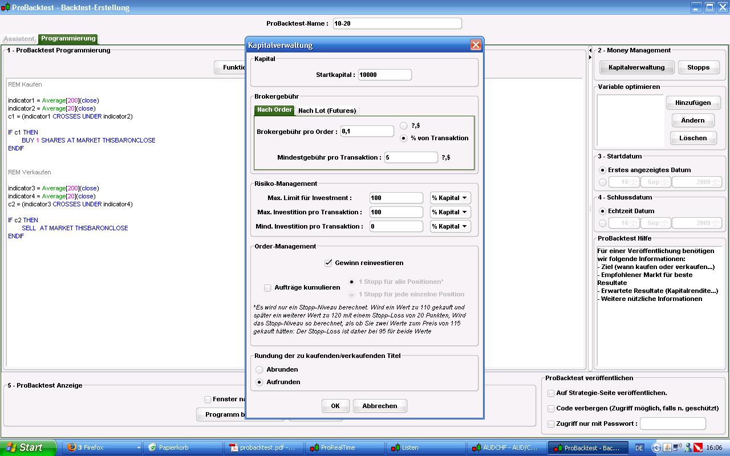Viewport: 730px width, 456px height.
Task: Open the Windows Start menu
Action: pos(28,447)
